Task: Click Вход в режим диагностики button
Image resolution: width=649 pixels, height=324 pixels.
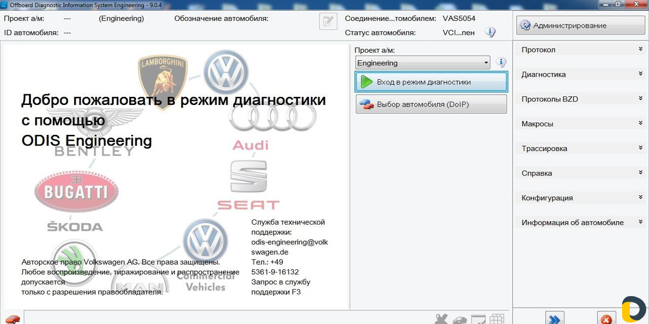Action: [x=431, y=82]
